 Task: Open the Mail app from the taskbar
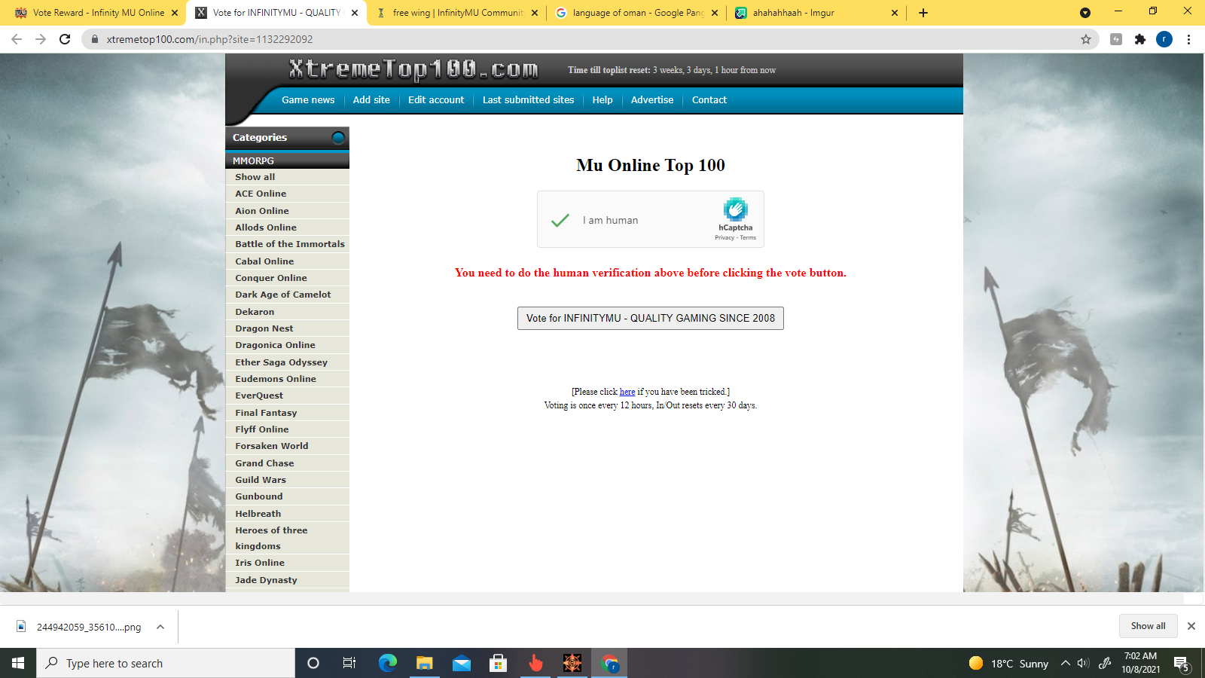(x=462, y=663)
